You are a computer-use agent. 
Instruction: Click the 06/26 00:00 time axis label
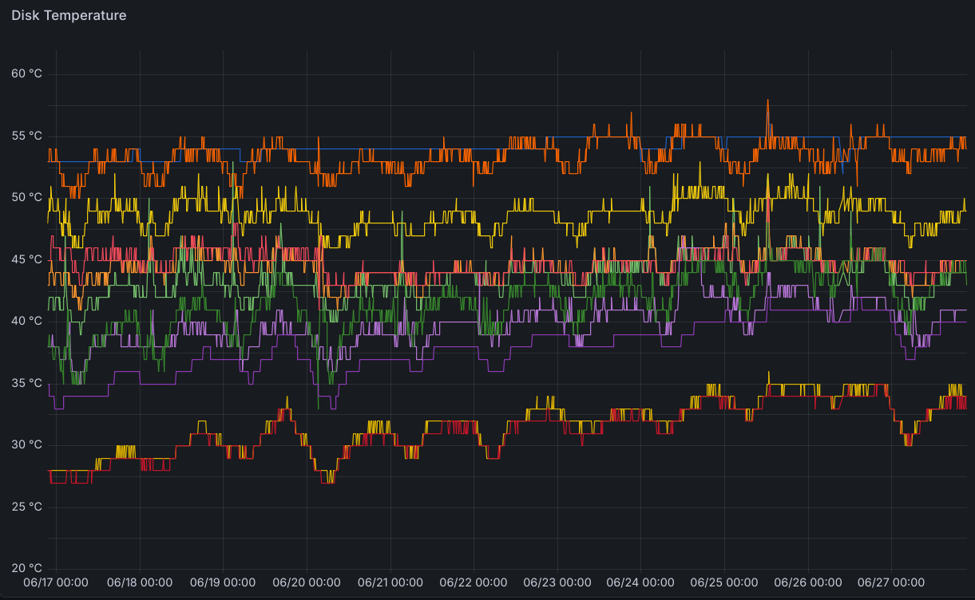[807, 583]
